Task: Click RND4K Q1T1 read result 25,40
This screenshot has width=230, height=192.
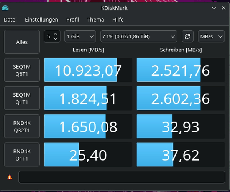Action: coord(88,154)
